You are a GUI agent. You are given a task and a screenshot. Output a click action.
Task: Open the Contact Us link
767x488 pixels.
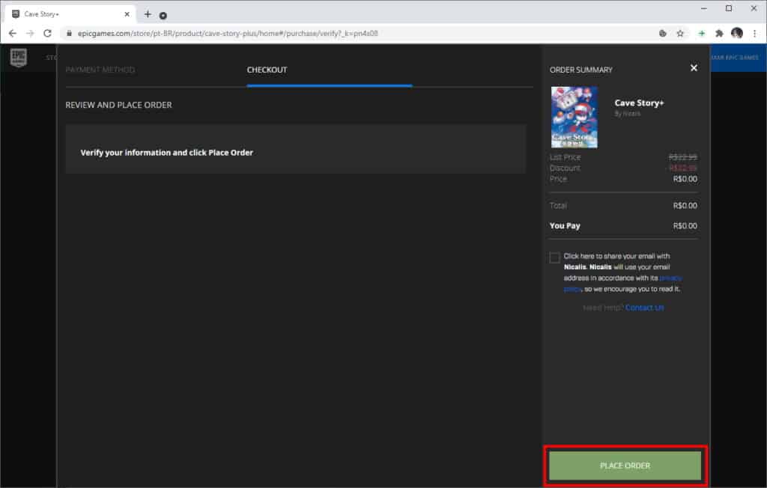tap(644, 308)
